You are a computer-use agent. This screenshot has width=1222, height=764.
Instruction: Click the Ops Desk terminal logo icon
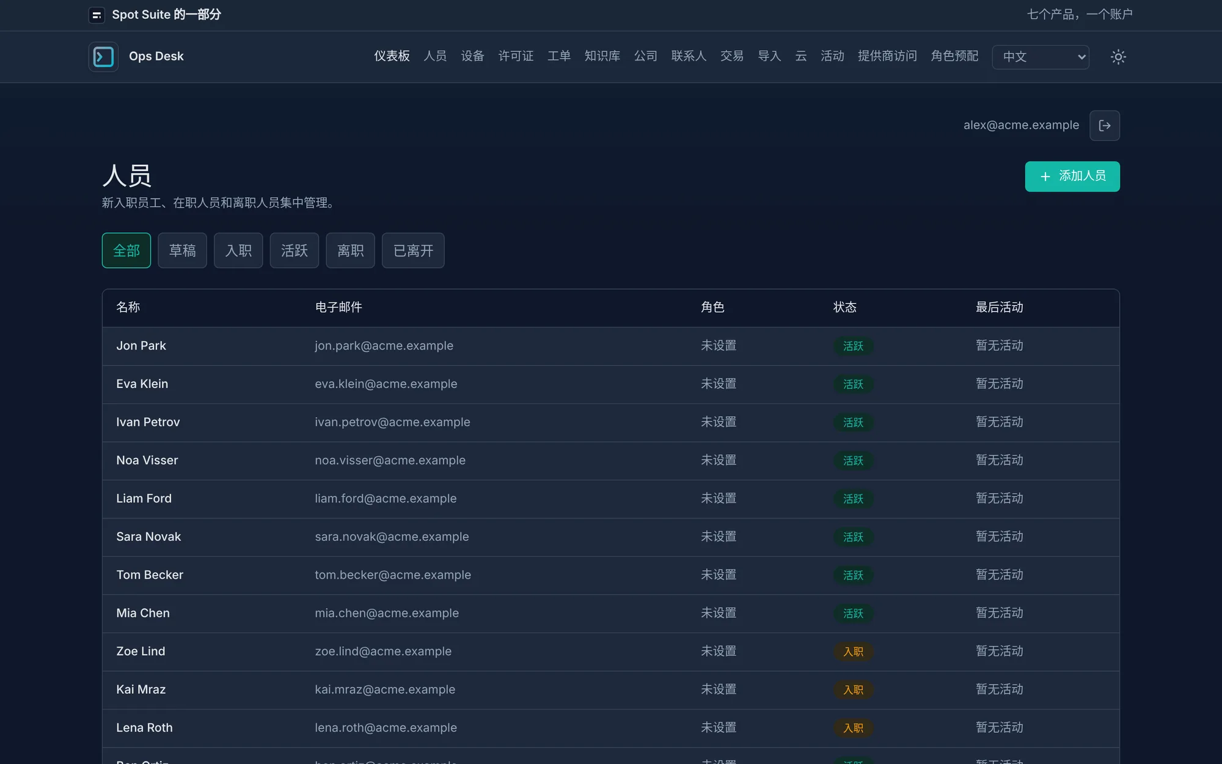coord(103,57)
